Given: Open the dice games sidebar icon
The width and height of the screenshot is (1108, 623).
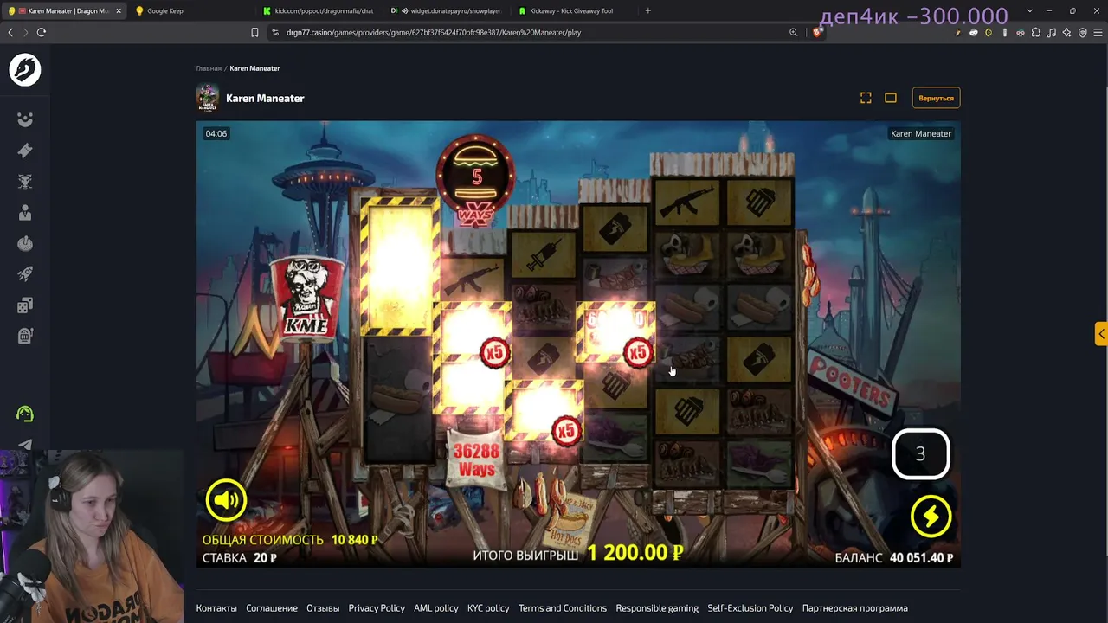Looking at the screenshot, I should (25, 305).
